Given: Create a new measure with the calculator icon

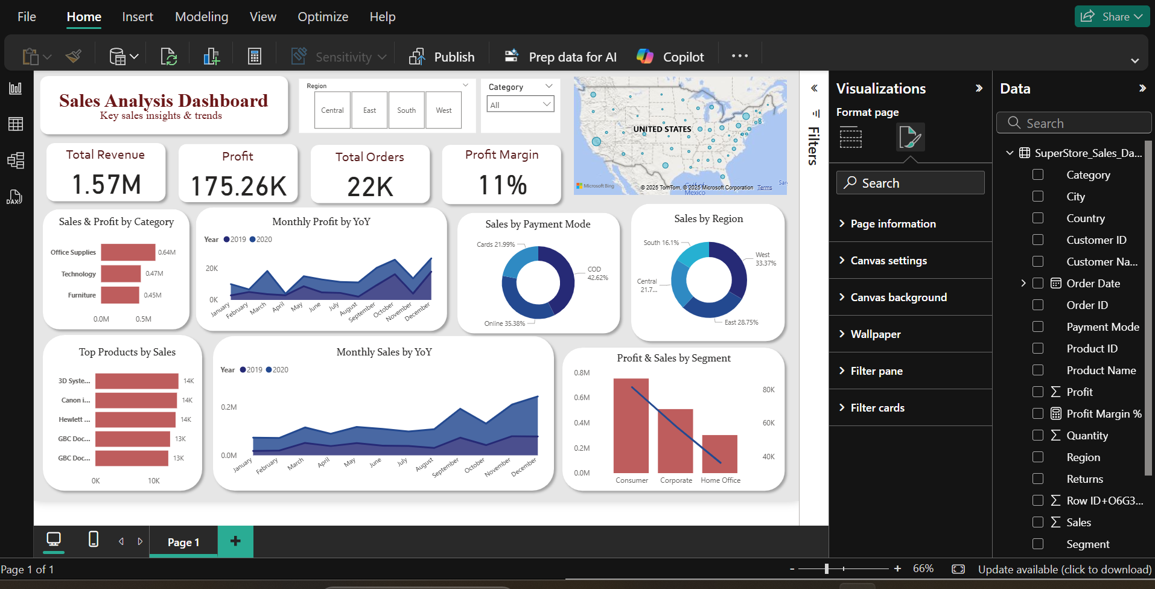Looking at the screenshot, I should click(254, 56).
